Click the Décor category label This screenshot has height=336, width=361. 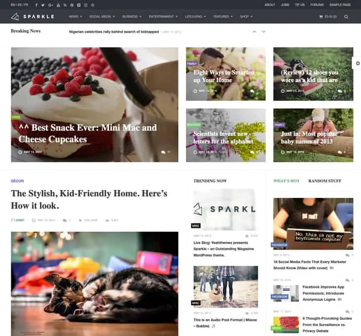pos(17,181)
